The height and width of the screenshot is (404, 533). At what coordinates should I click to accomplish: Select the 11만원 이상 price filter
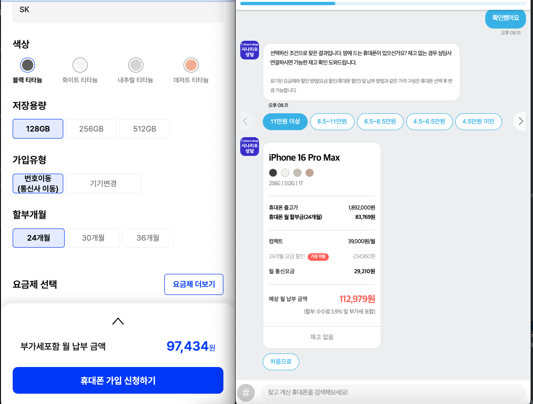(285, 122)
